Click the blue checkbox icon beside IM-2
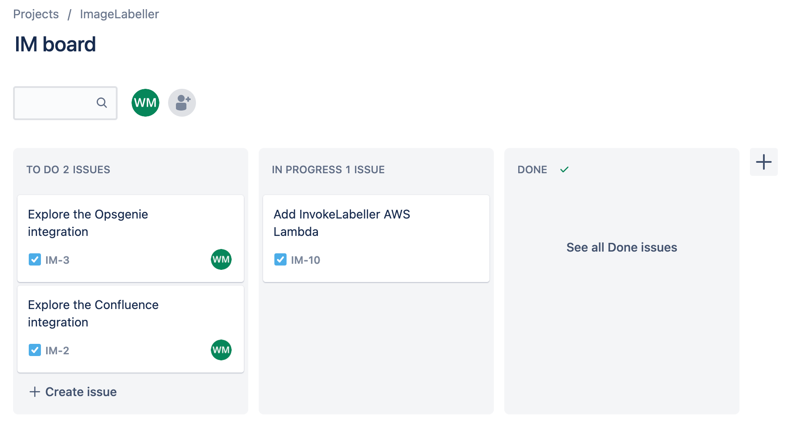Screen dimensions: 790x437 coord(34,350)
